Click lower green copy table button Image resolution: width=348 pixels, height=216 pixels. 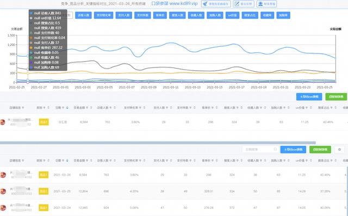pyautogui.click(x=320, y=150)
